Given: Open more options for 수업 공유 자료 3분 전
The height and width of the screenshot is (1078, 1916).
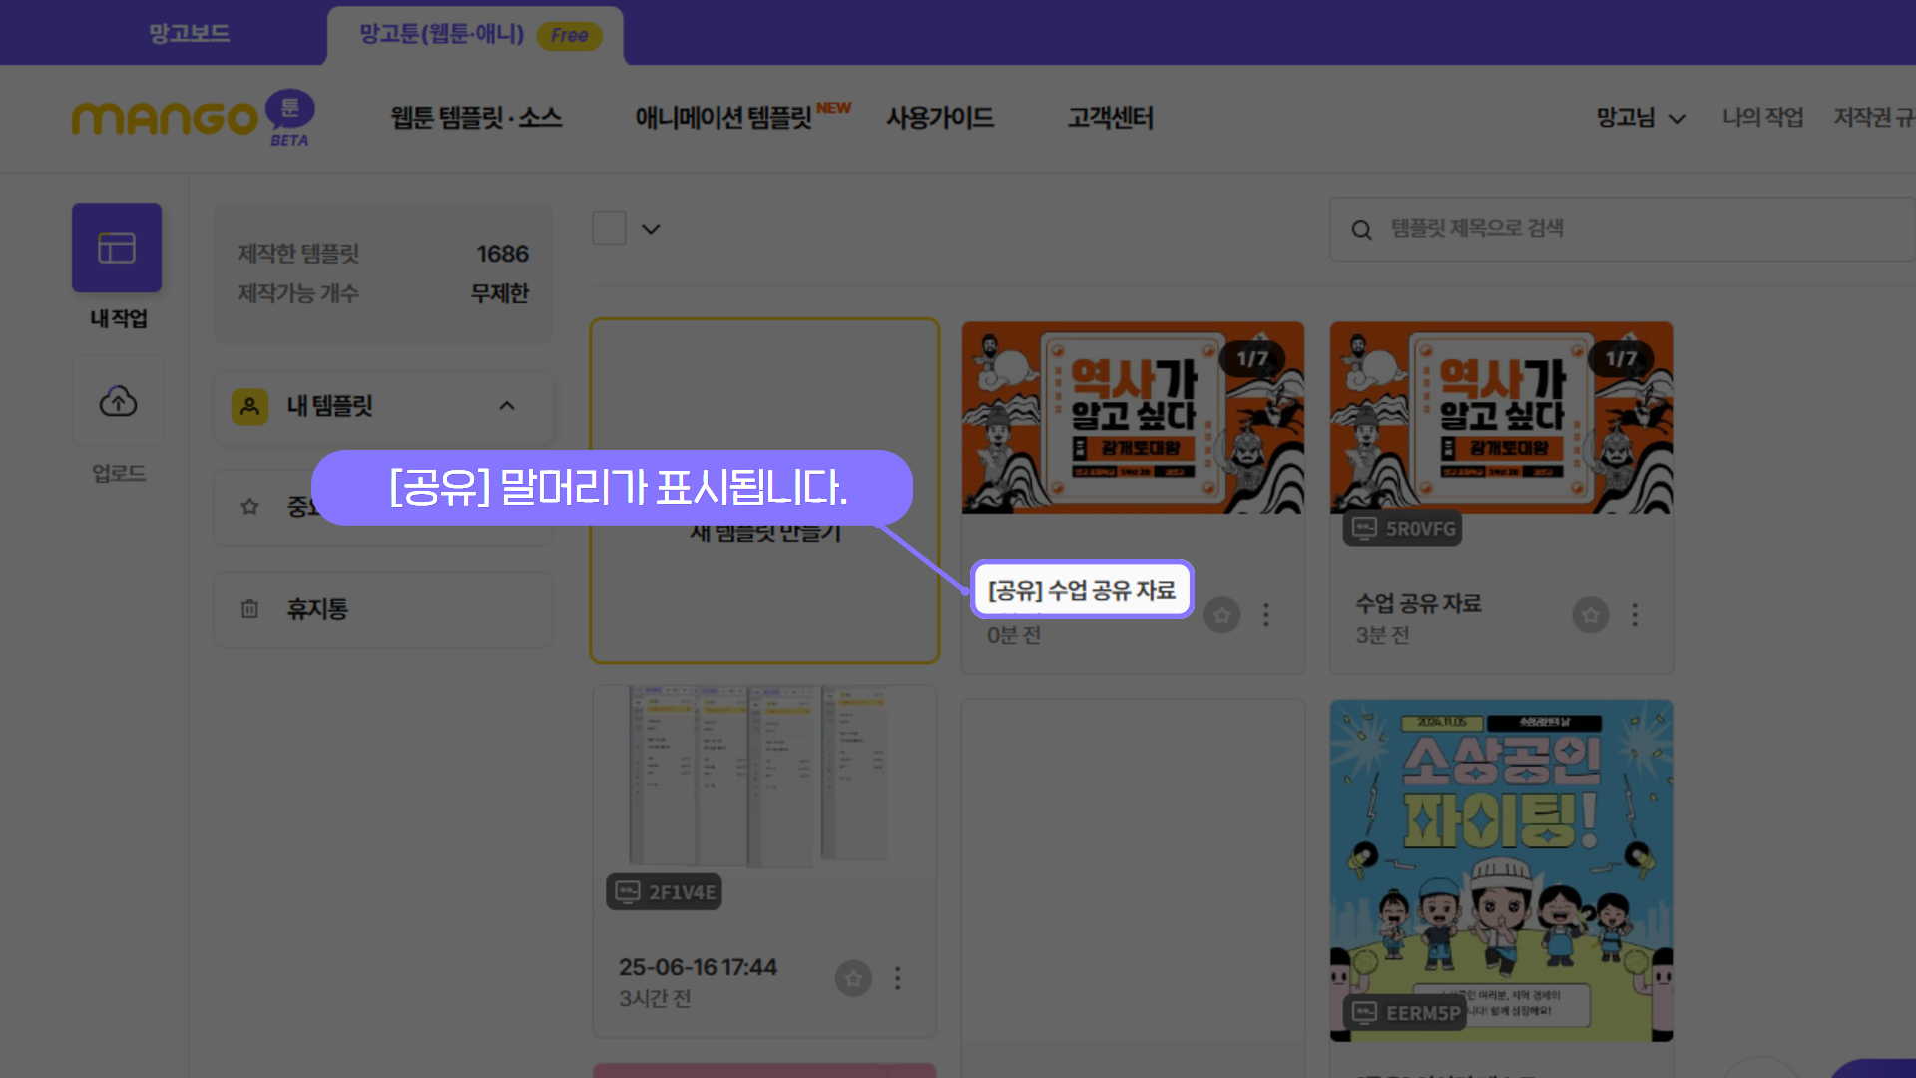Looking at the screenshot, I should 1635,615.
